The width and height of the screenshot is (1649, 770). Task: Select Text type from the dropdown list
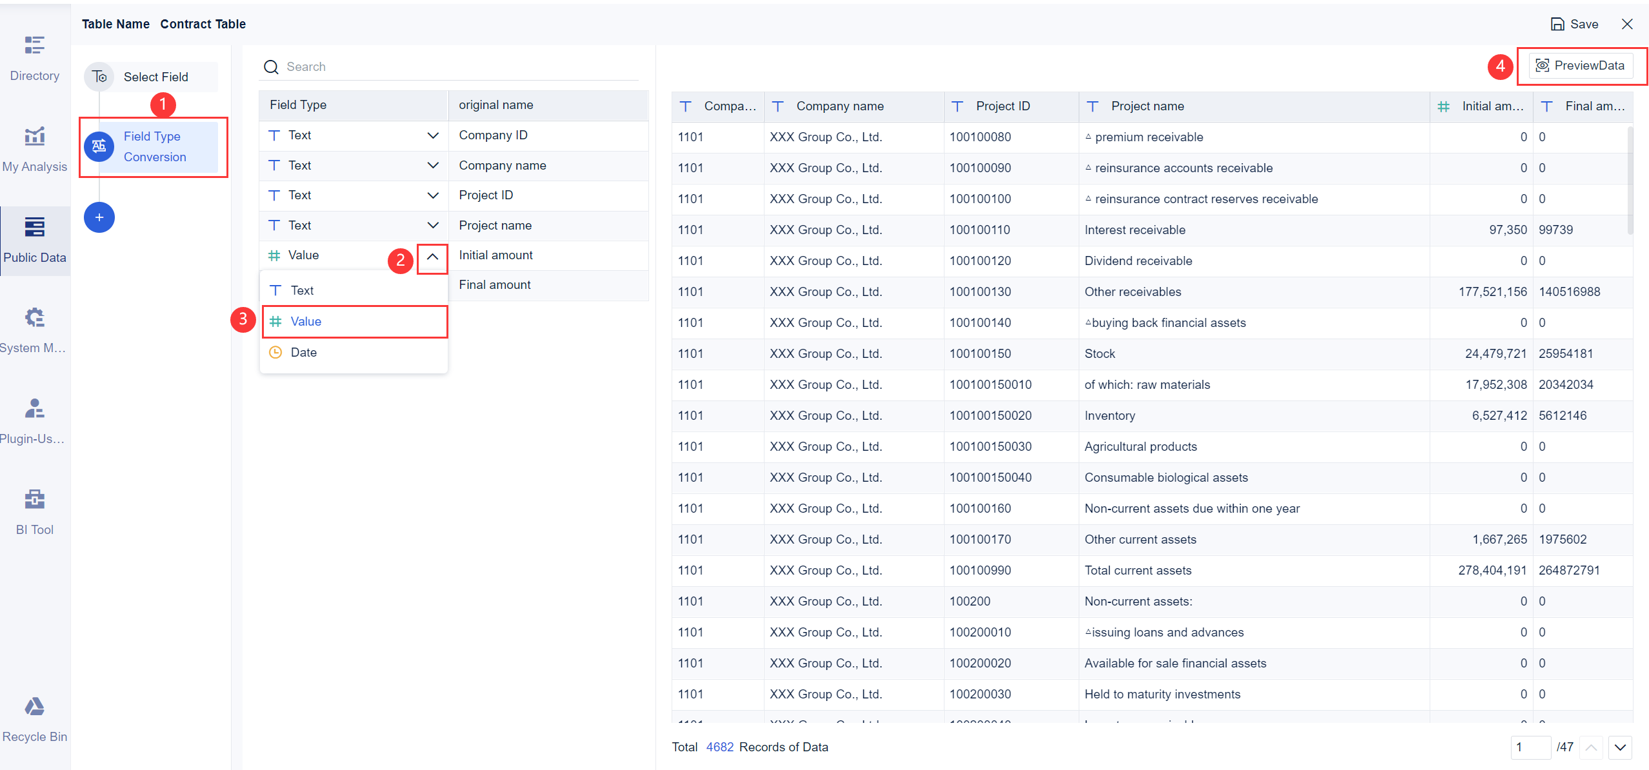302,290
